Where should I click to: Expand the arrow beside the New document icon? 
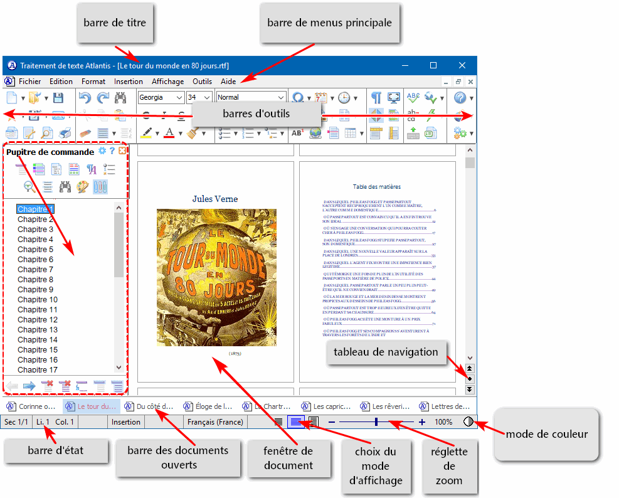(x=23, y=98)
